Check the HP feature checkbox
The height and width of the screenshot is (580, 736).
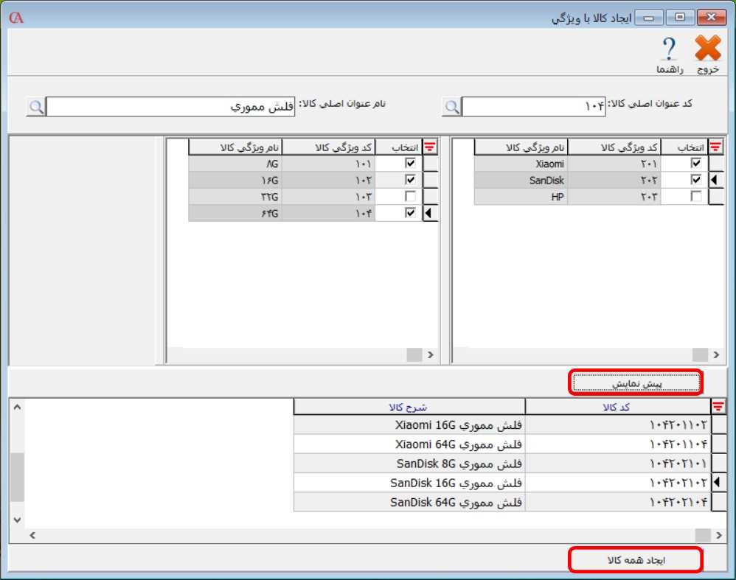[695, 197]
